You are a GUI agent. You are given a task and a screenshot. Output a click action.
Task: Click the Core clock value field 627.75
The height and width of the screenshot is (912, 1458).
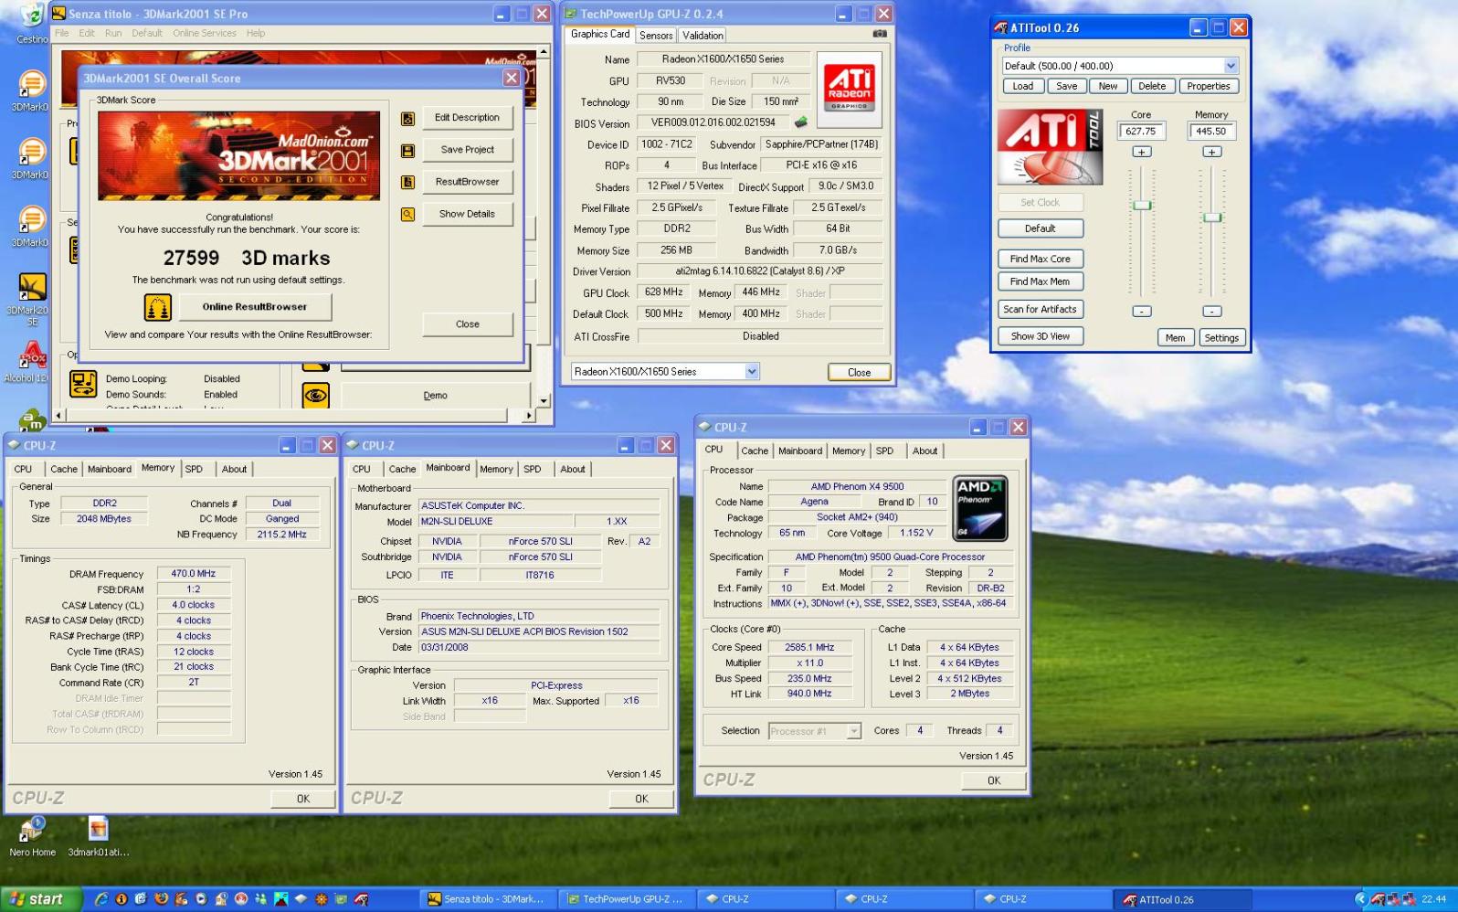[1141, 131]
